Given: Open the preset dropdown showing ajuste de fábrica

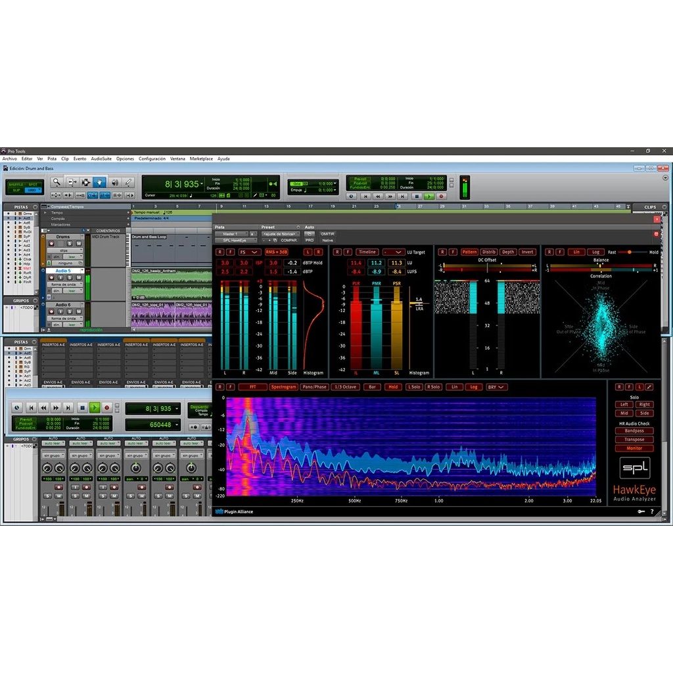Looking at the screenshot, I should point(281,234).
